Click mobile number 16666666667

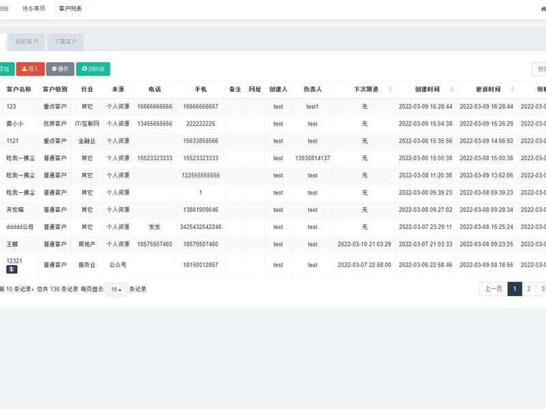tap(201, 106)
